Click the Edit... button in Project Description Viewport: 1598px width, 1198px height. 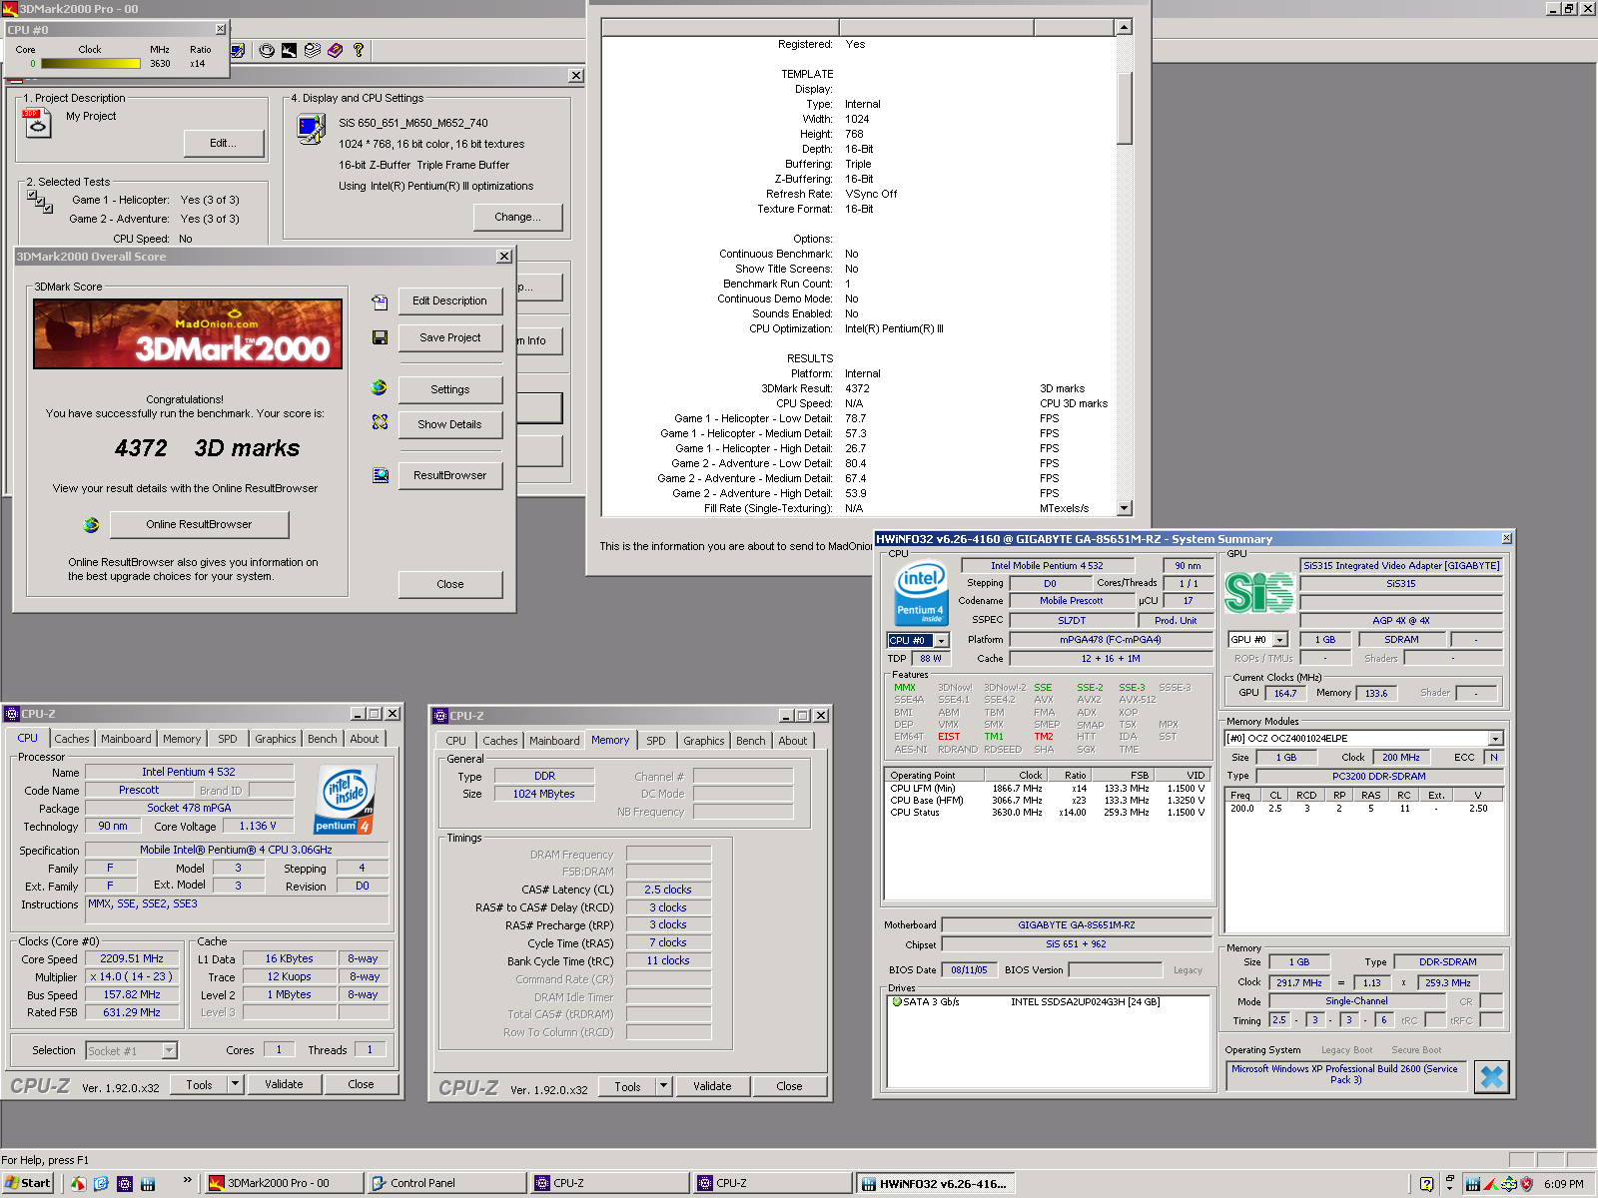coord(224,143)
